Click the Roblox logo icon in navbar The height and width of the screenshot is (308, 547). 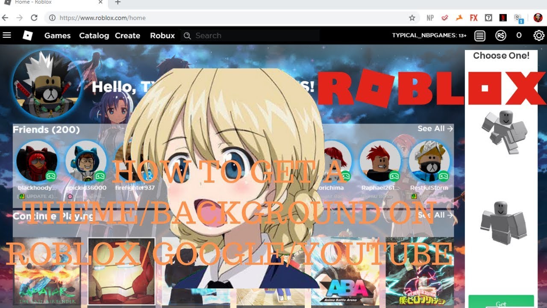click(28, 36)
